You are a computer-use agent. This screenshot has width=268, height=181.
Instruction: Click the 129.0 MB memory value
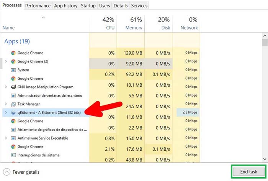(133, 53)
